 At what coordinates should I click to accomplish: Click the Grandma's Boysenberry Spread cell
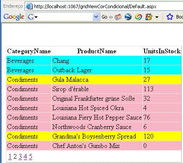click(97, 136)
